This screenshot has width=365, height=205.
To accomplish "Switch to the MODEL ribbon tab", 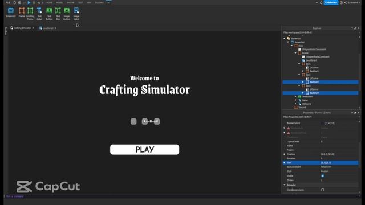I will [x=59, y=2].
